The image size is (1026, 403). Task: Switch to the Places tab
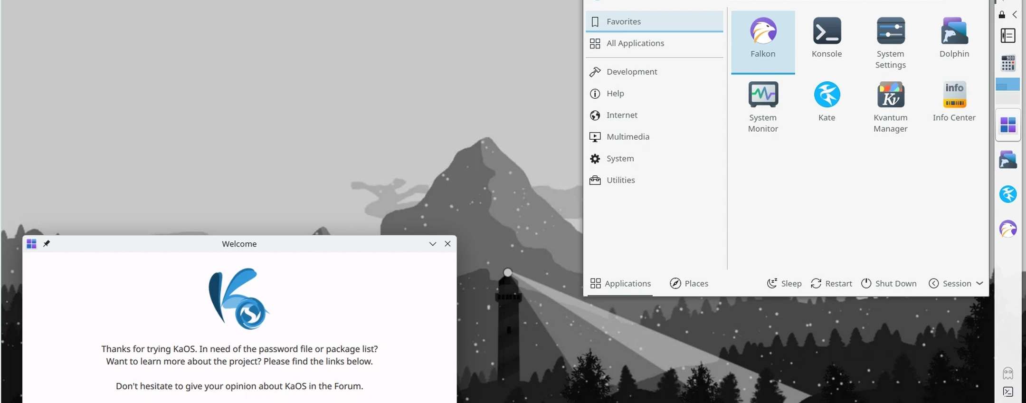click(689, 283)
